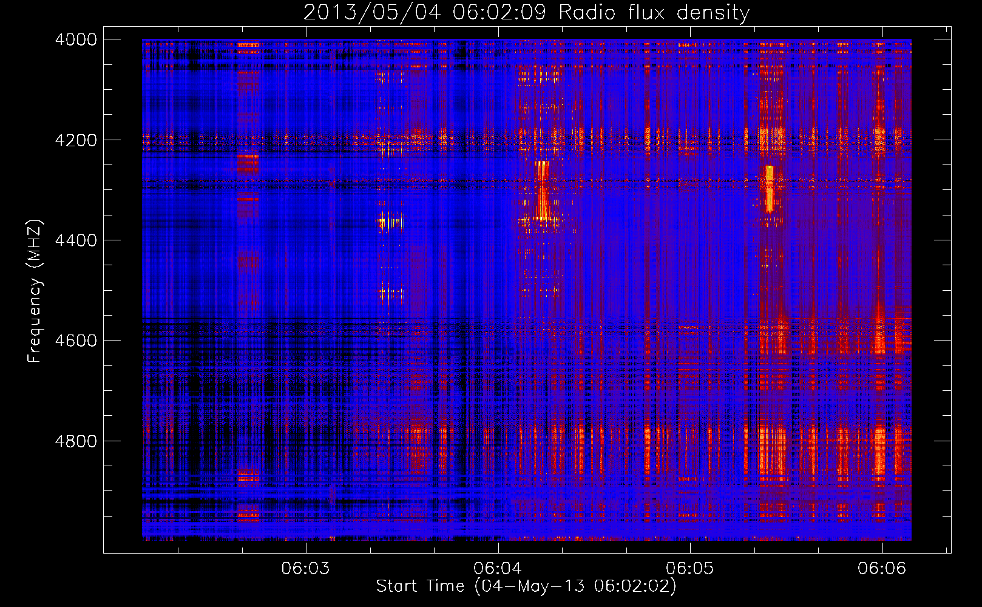Image resolution: width=982 pixels, height=607 pixels.
Task: Click the bright yellow burst after 06:04
Action: pyautogui.click(x=542, y=190)
